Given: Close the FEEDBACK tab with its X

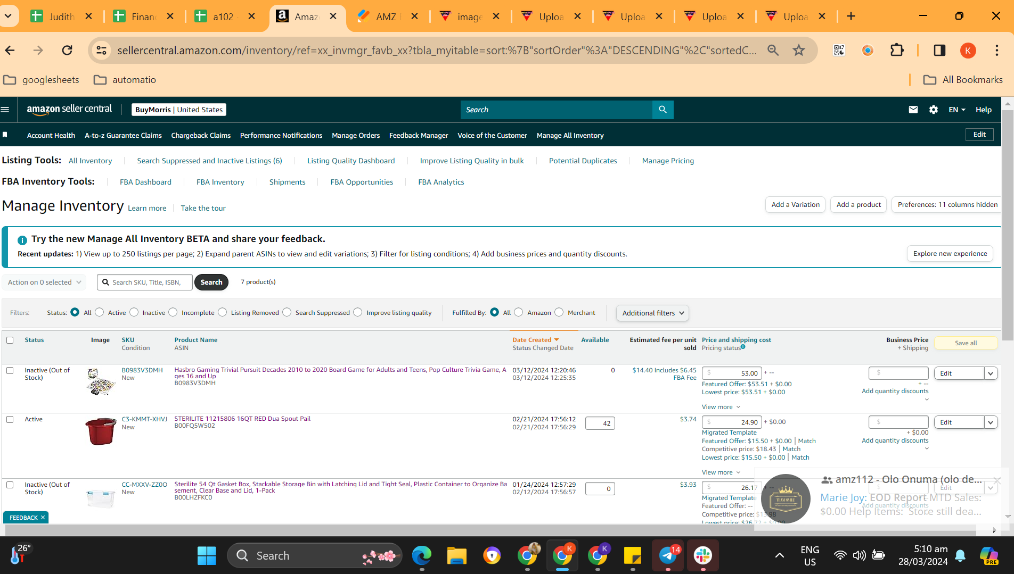Looking at the screenshot, I should tap(43, 518).
